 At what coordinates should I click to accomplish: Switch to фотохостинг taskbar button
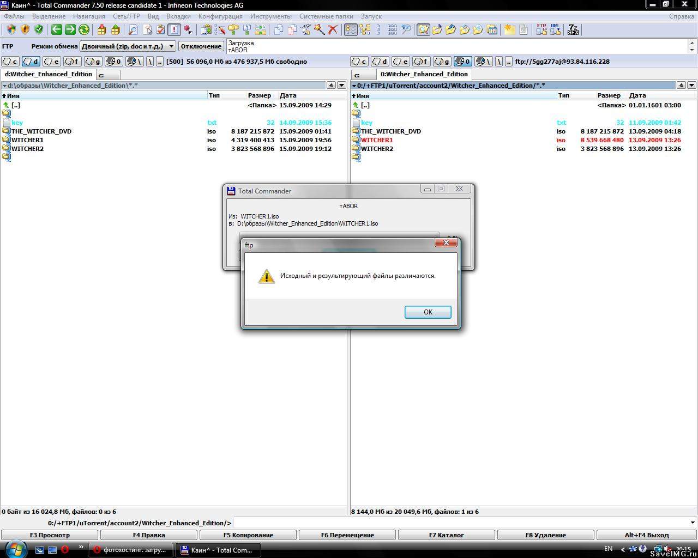coord(131,550)
